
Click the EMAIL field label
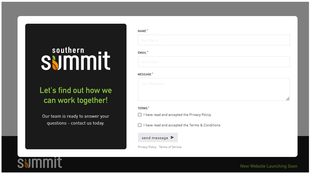tap(142, 53)
